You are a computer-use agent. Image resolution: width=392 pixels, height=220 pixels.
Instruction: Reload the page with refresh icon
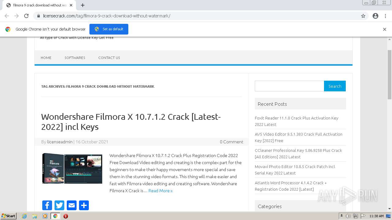click(x=26, y=16)
